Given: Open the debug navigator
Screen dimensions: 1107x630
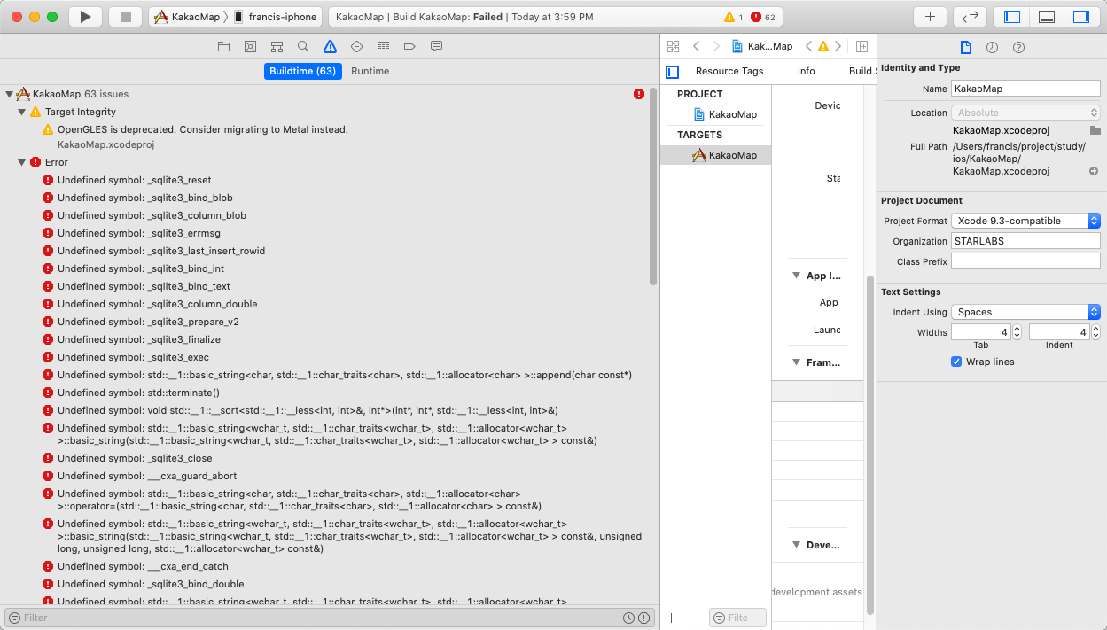Looking at the screenshot, I should [x=383, y=46].
